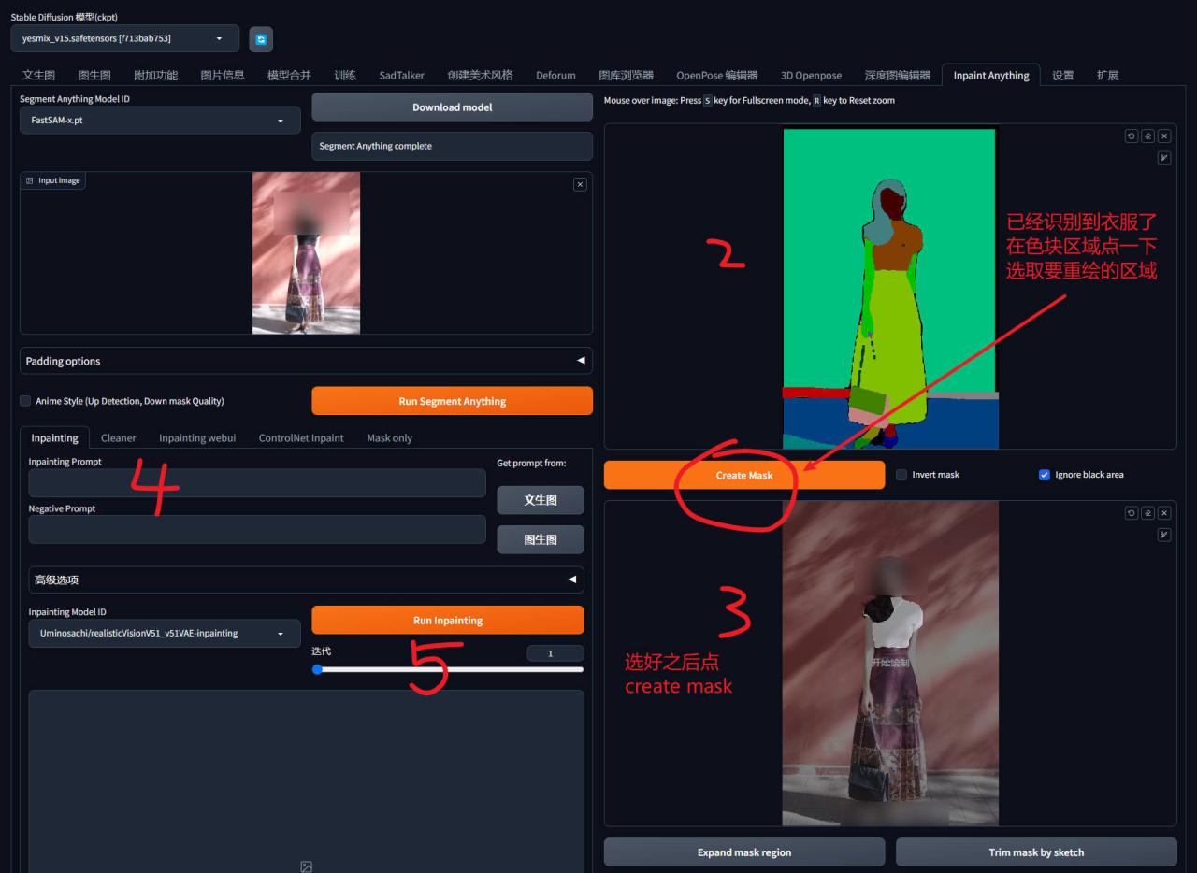This screenshot has height=873, width=1197.
Task: Click eraser icon on segmentation image
Action: click(x=1147, y=136)
